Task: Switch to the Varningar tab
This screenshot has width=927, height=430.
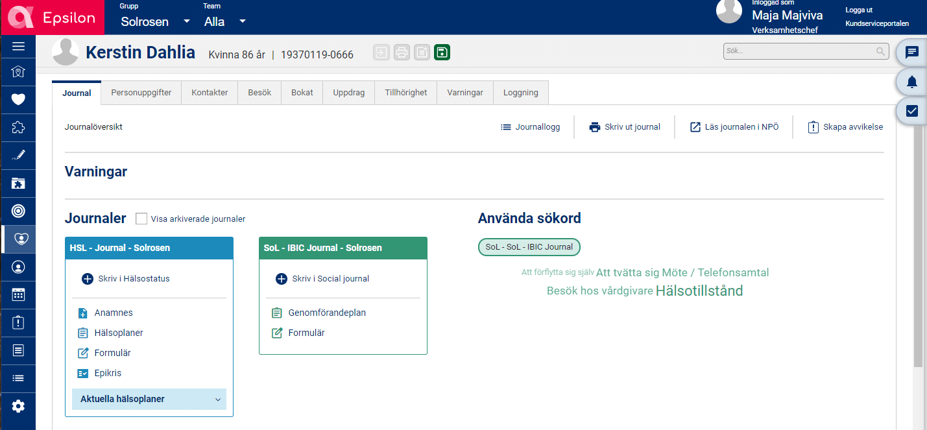Action: 464,93
